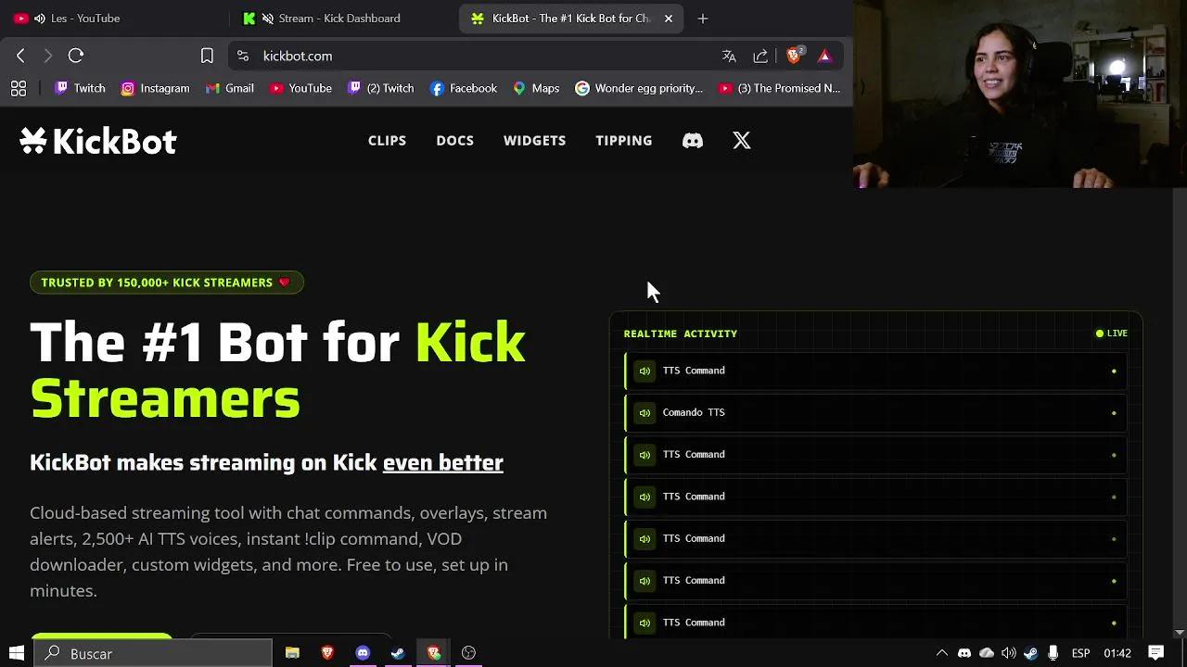The width and height of the screenshot is (1187, 667).
Task: Click the 'Comando TTS' activity row text
Action: [x=694, y=412]
